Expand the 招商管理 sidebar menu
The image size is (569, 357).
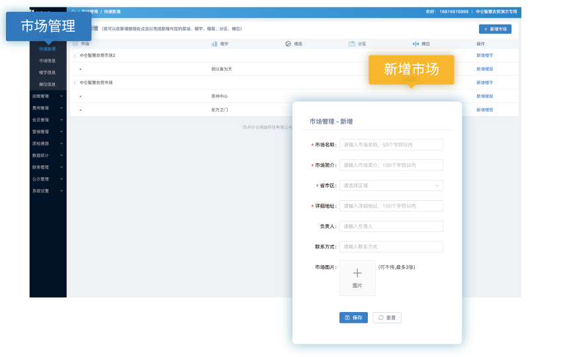(48, 96)
